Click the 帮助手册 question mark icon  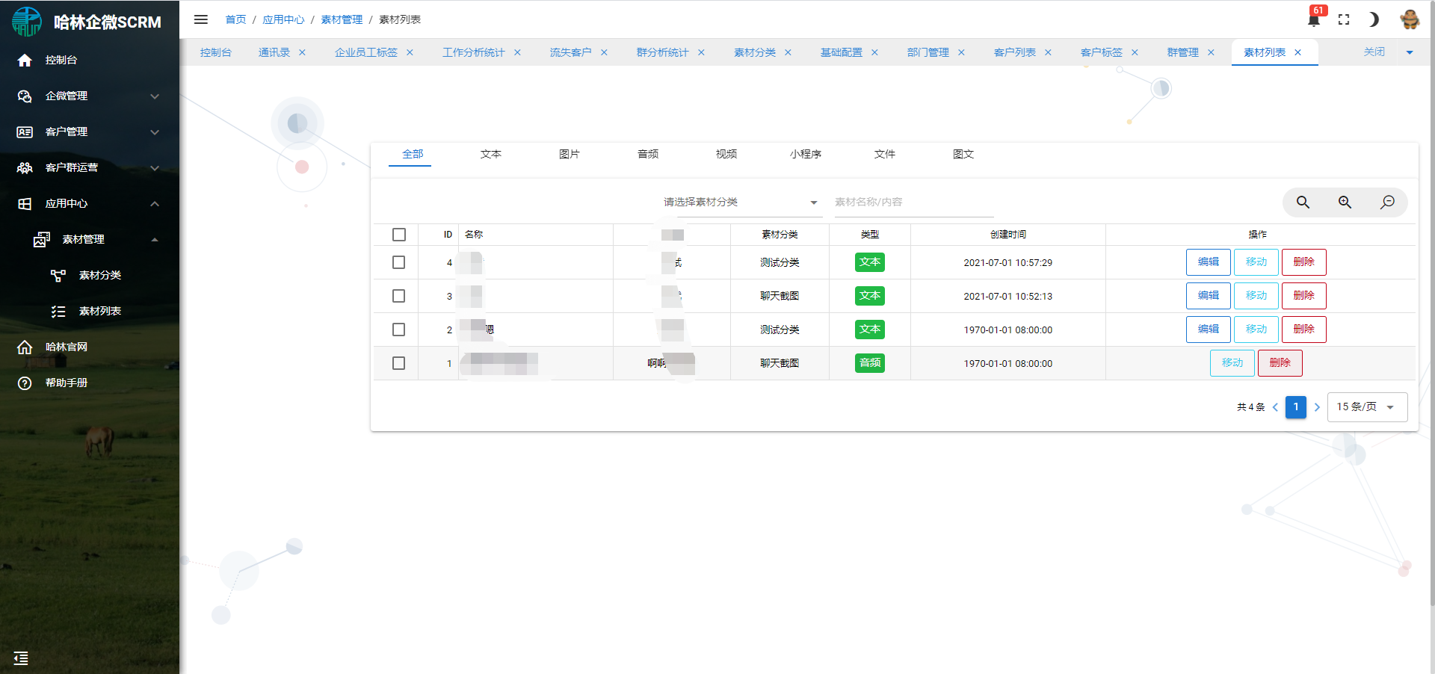click(25, 383)
